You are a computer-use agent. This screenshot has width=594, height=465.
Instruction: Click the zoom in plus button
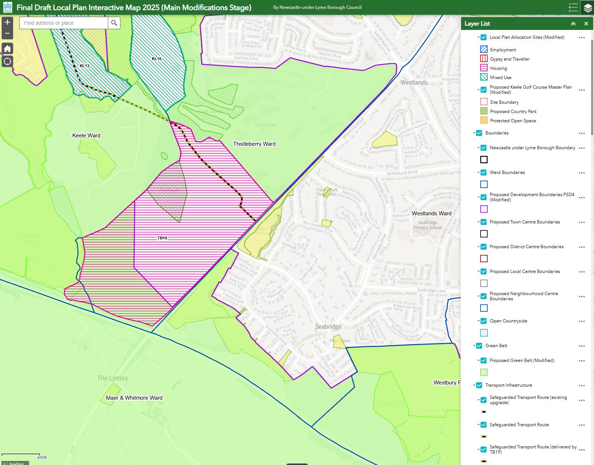click(7, 23)
